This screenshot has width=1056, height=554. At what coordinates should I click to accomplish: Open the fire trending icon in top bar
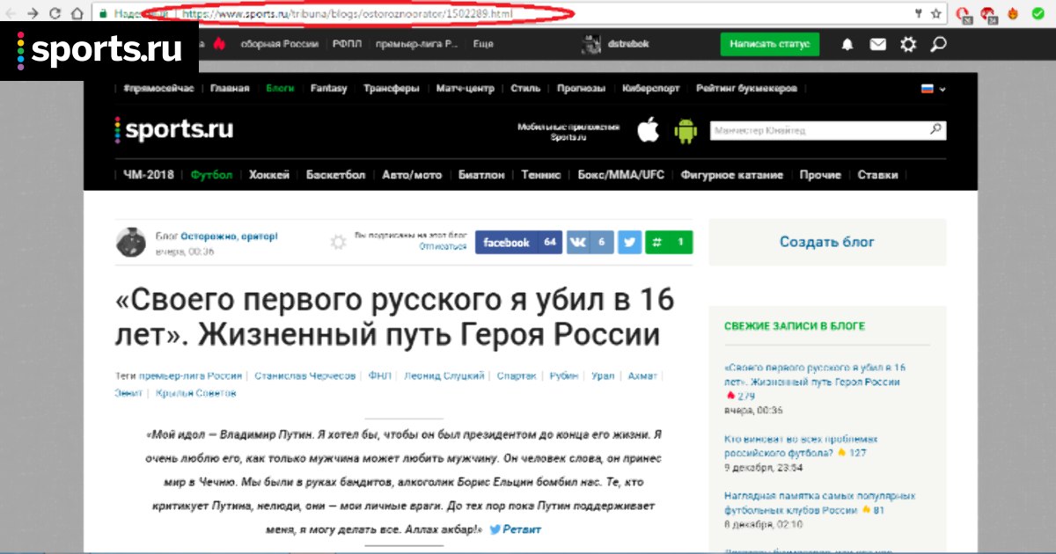pyautogui.click(x=219, y=43)
